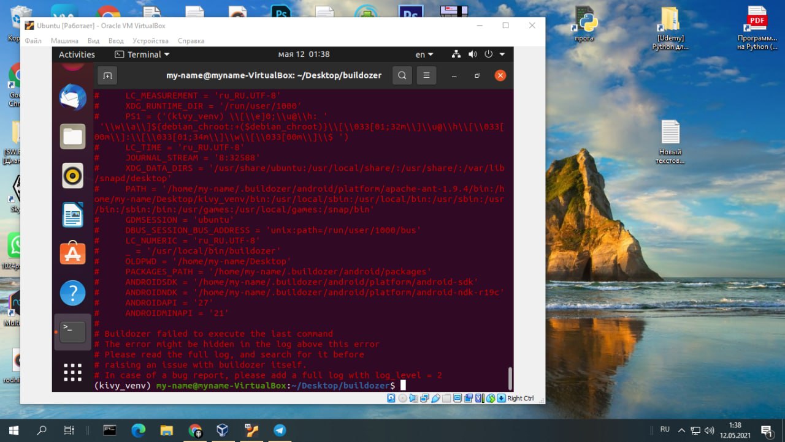This screenshot has height=442, width=785.
Task: Open Chrome from Windows taskbar
Action: [195, 430]
